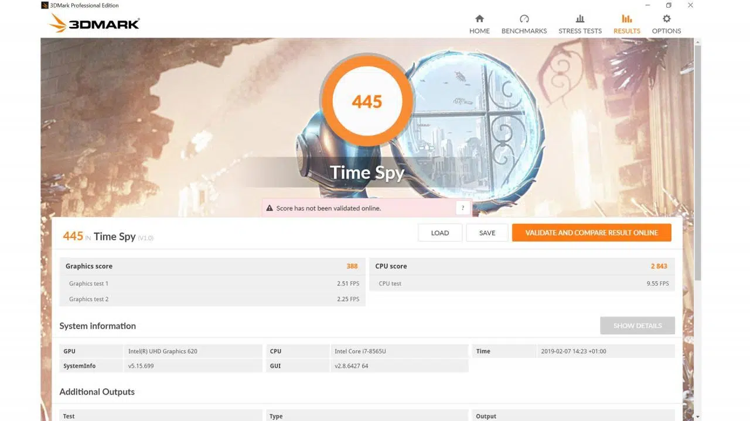The width and height of the screenshot is (750, 421).
Task: Click the SAVE button
Action: [487, 233]
